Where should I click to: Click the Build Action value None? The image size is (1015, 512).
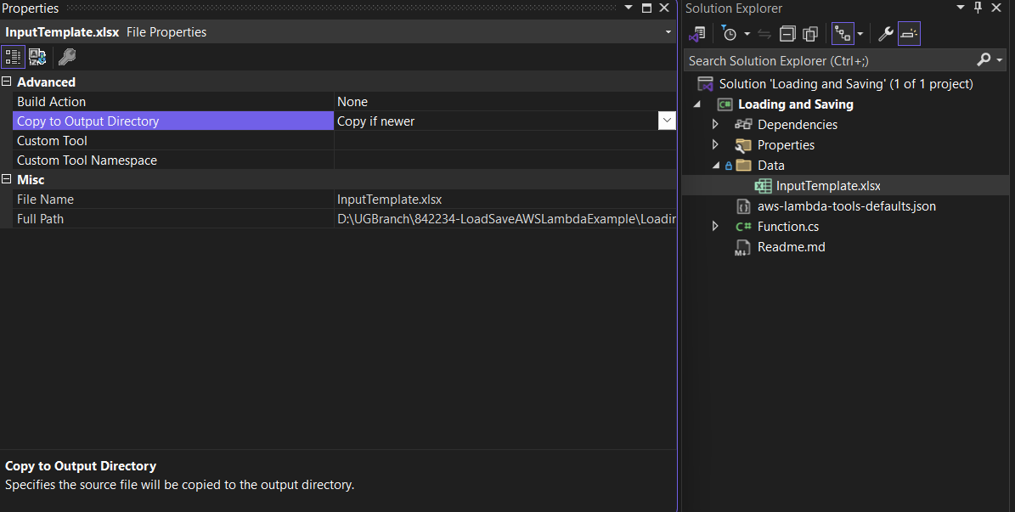pyautogui.click(x=352, y=102)
